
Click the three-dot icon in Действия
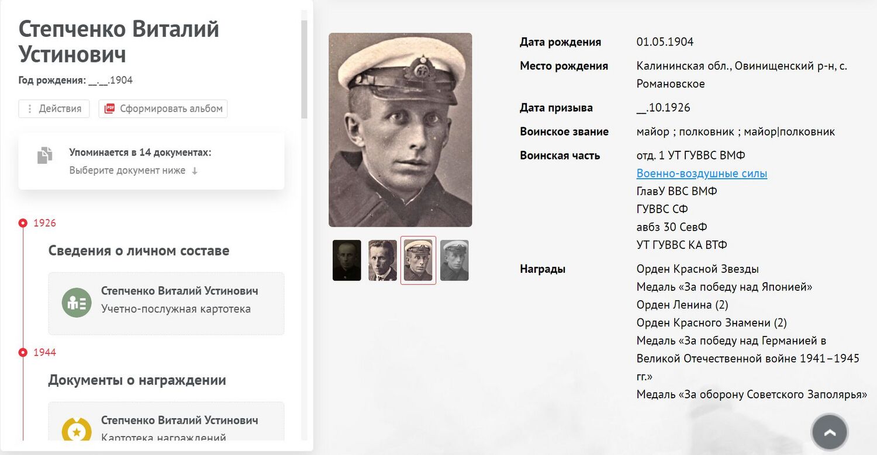30,109
